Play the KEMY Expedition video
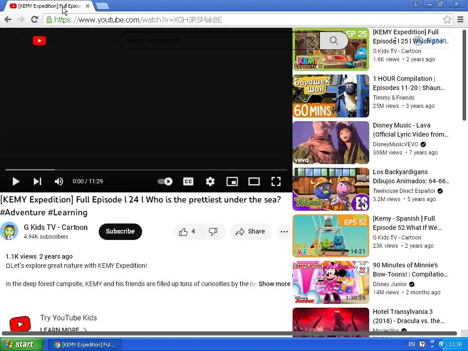 tap(16, 181)
